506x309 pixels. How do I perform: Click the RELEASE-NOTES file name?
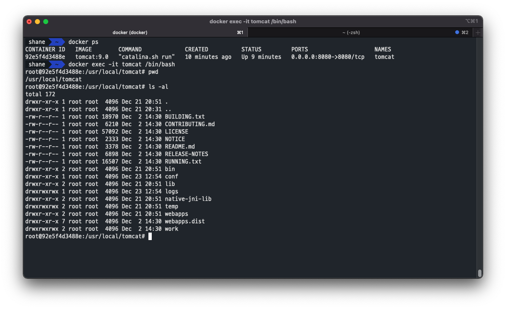point(186,154)
